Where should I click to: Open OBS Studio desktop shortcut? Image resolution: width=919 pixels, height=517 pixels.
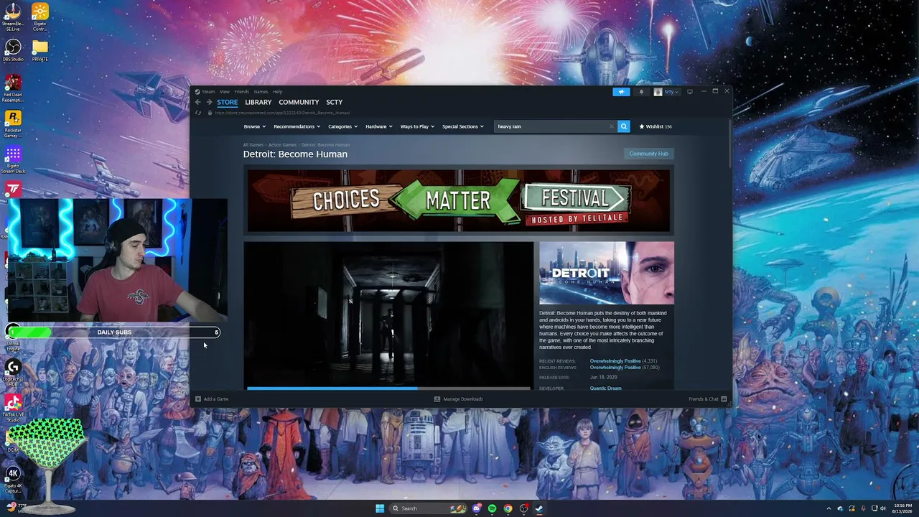coord(13,50)
